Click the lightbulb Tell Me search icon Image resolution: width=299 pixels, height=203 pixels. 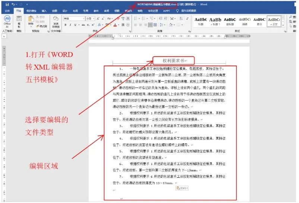177,11
